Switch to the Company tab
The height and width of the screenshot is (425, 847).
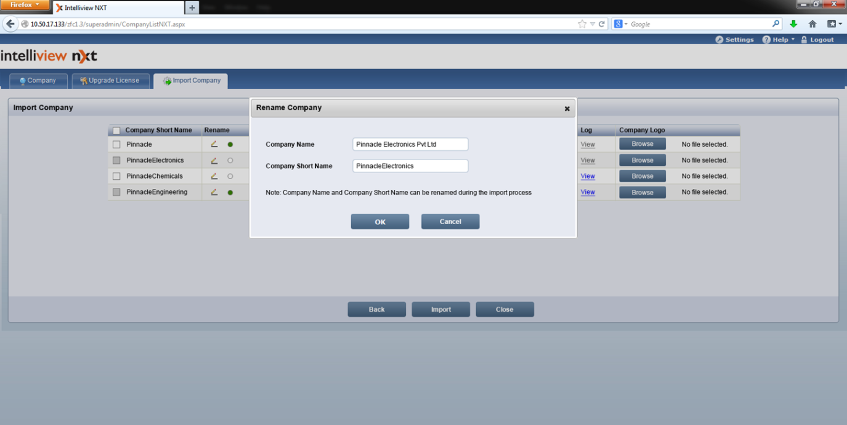pyautogui.click(x=38, y=81)
